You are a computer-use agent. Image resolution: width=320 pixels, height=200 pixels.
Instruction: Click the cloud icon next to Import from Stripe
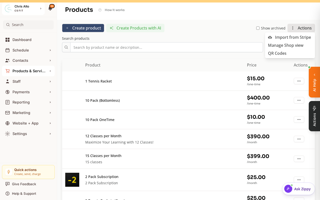click(x=270, y=37)
